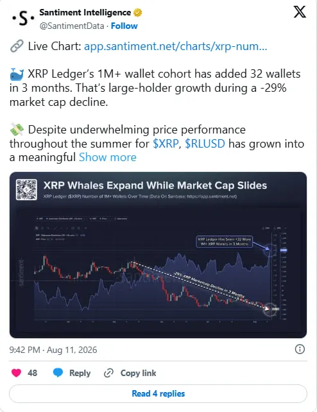Like the post with the heart icon
This screenshot has width=317, height=412.
pos(16,373)
